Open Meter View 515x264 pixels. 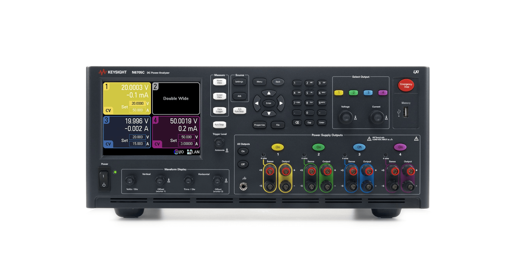(219, 82)
